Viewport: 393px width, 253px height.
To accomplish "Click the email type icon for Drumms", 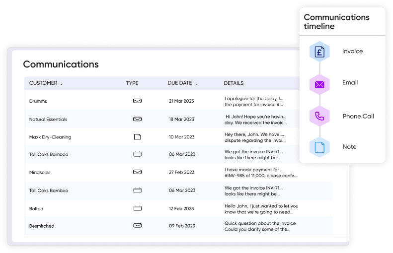I will point(138,101).
